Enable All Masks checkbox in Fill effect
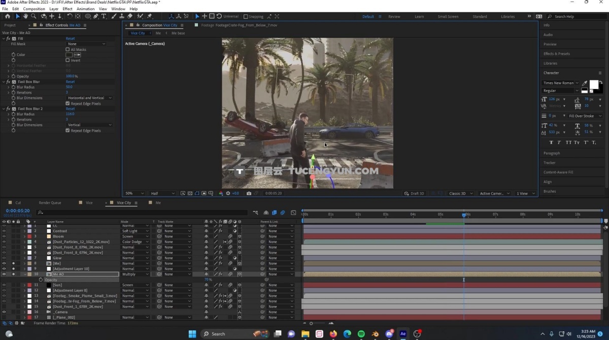 pyautogui.click(x=67, y=49)
